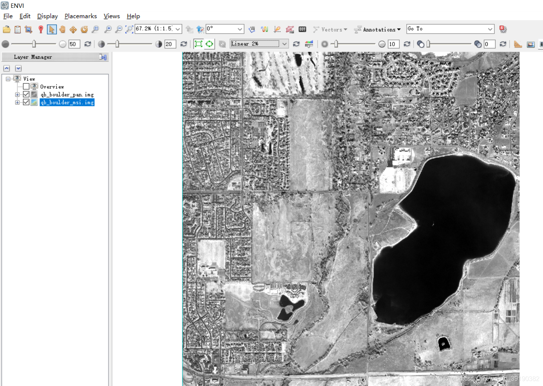Open the ROI tool icon
This screenshot has width=543, height=386.
(x=290, y=29)
